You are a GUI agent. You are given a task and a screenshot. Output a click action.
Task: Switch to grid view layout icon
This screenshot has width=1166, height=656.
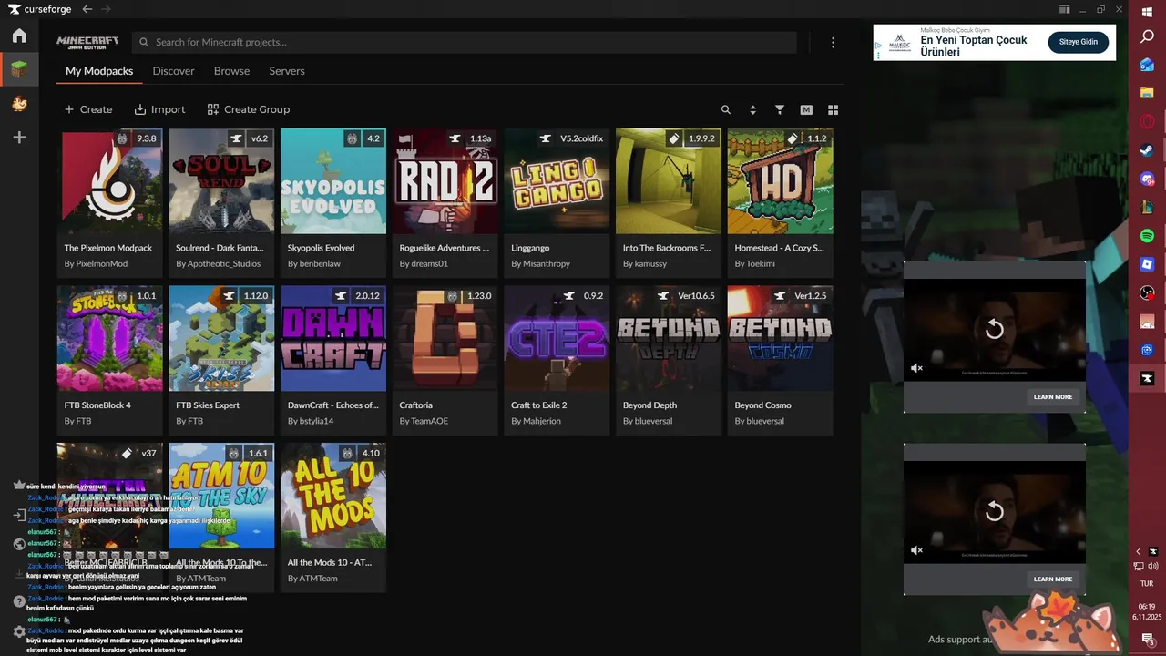(x=833, y=109)
